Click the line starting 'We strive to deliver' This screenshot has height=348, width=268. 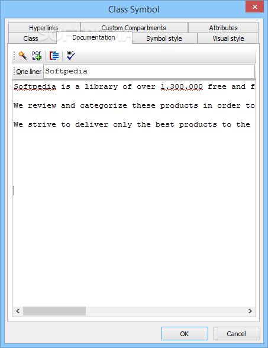[x=132, y=125]
